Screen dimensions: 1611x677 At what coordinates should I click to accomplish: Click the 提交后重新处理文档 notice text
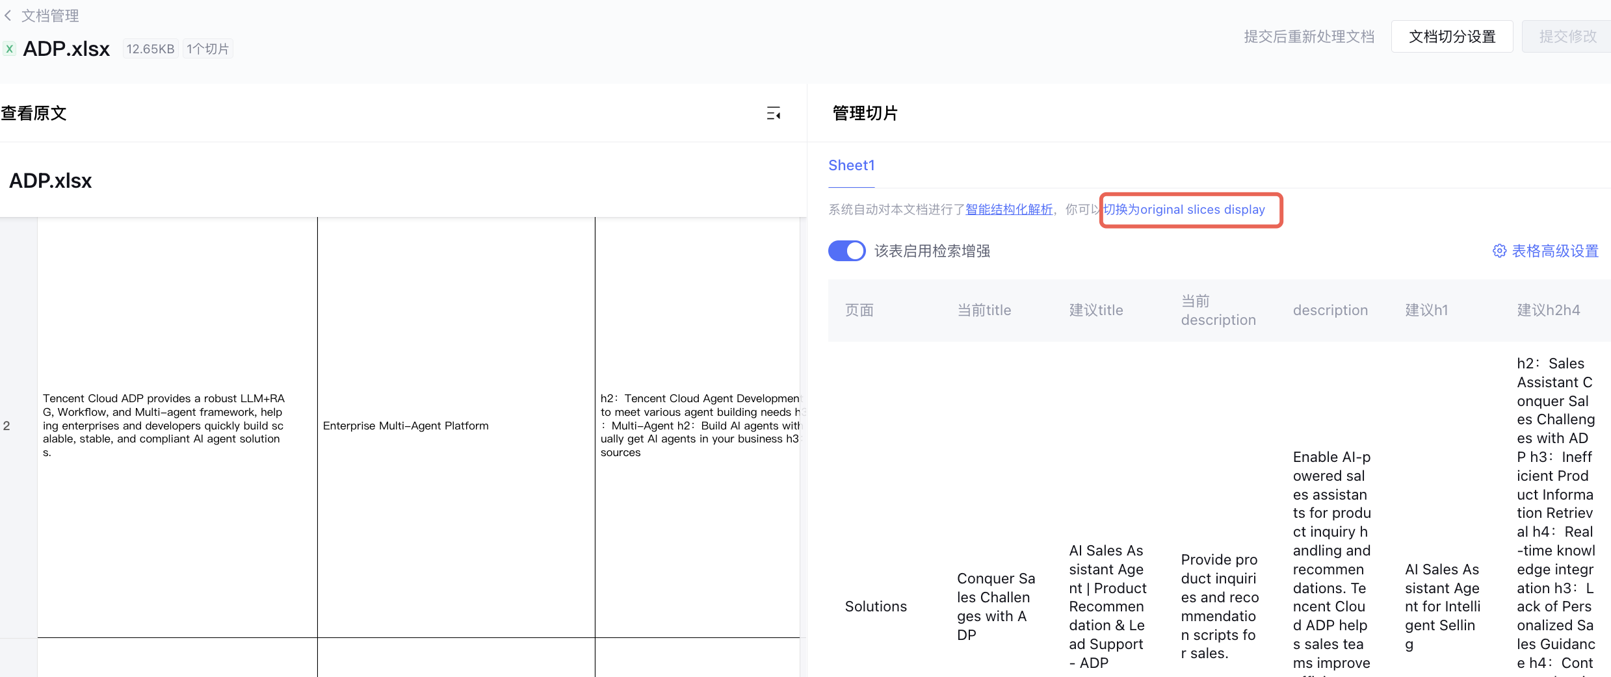point(1309,36)
